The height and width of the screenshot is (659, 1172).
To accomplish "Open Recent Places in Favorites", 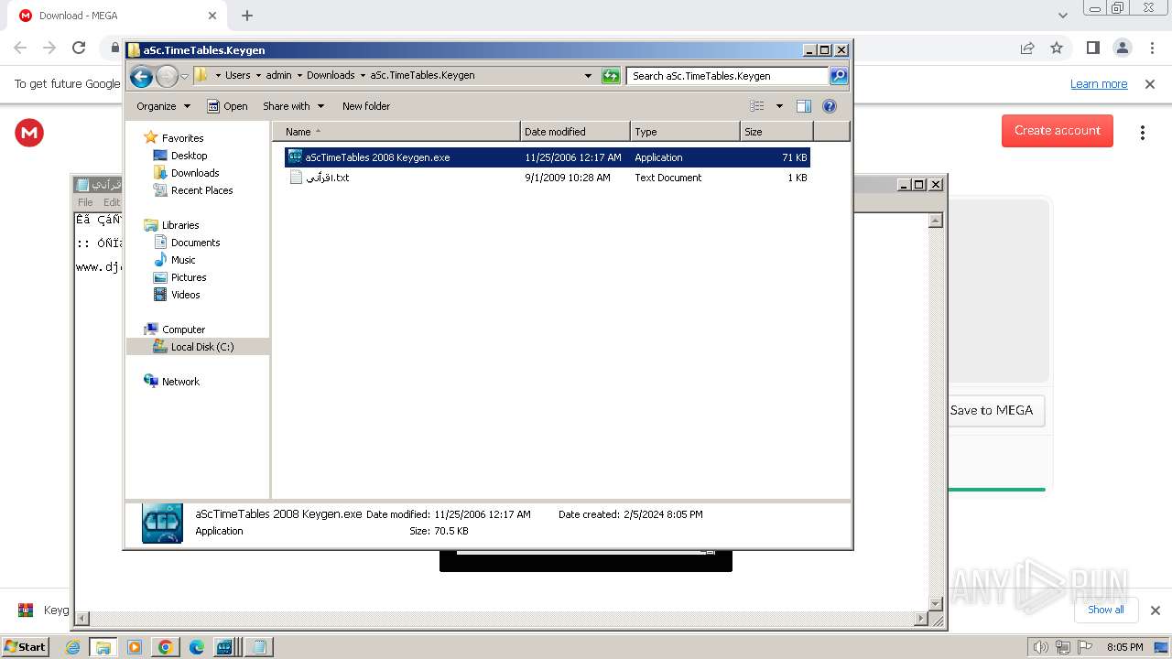I will coord(201,190).
